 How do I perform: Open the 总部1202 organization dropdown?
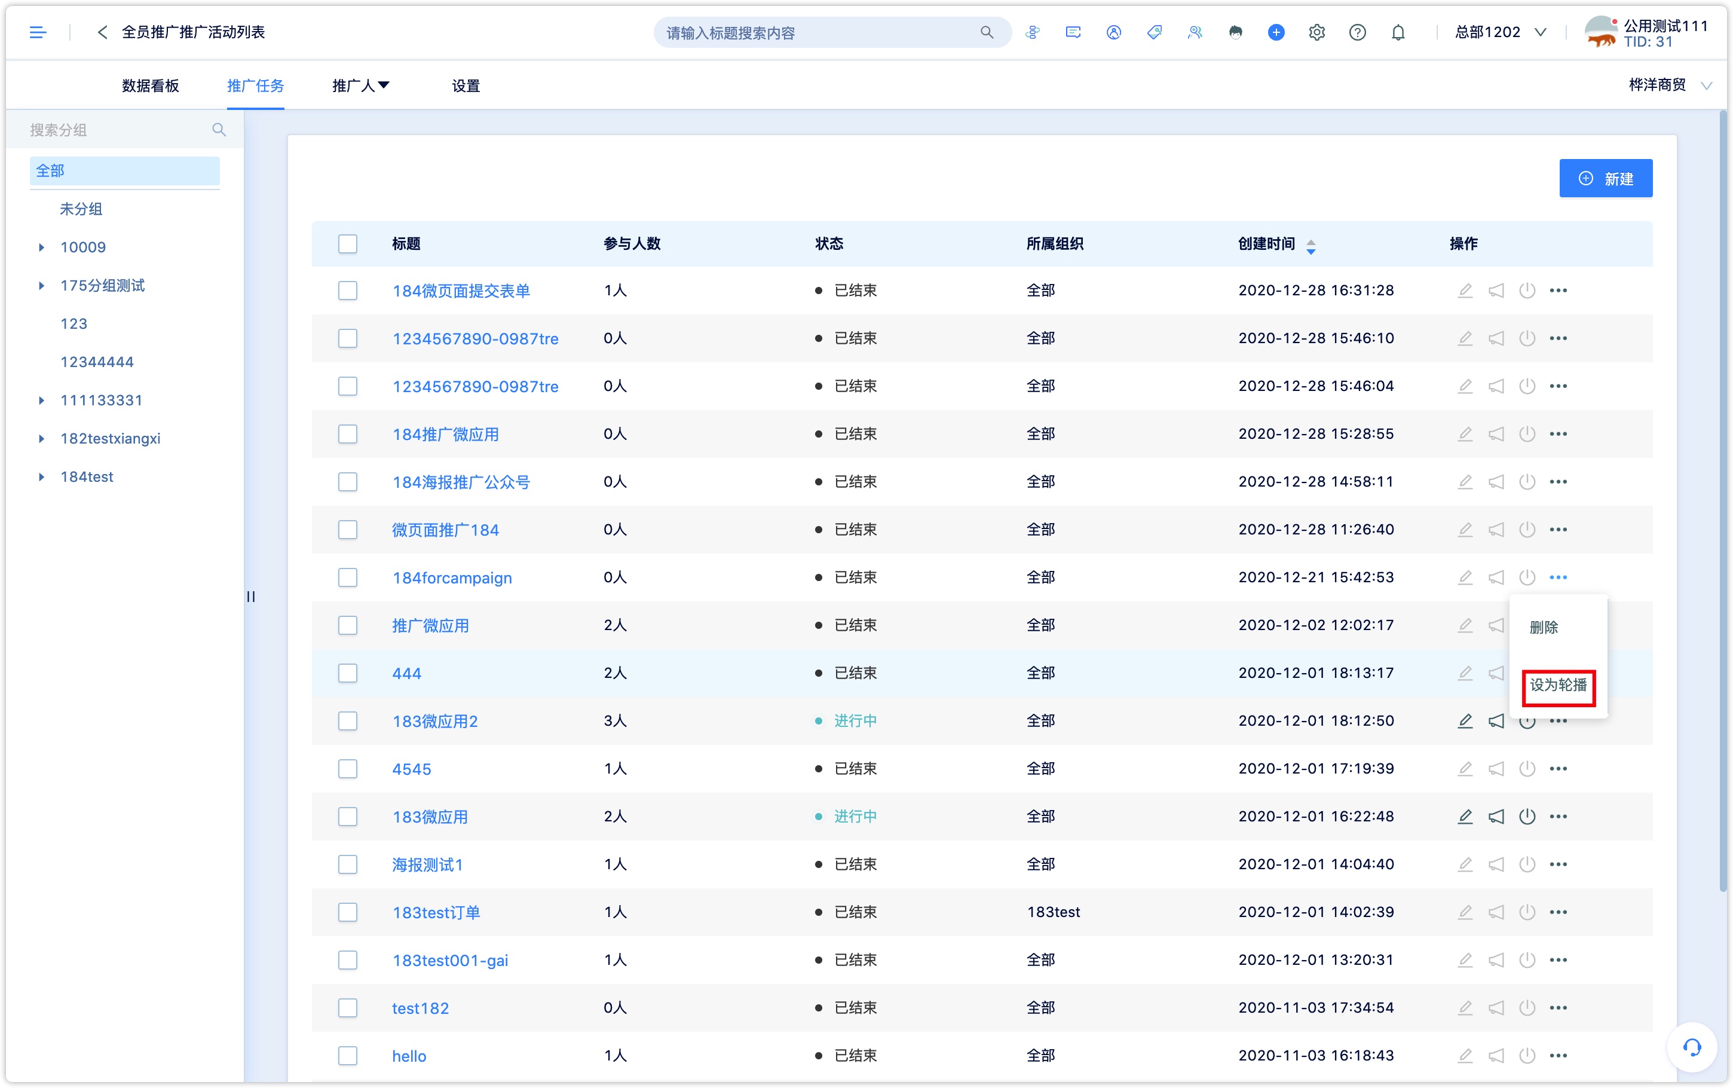tap(1500, 32)
